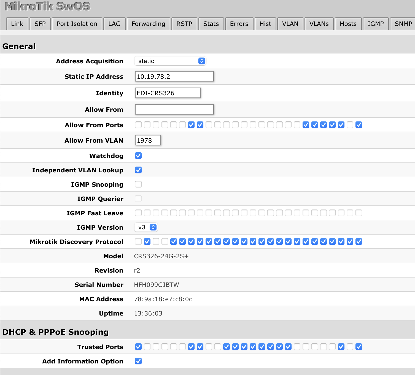Uncheck the last Allow From Ports checkbox
Screen dimensions: 415x375
point(359,125)
